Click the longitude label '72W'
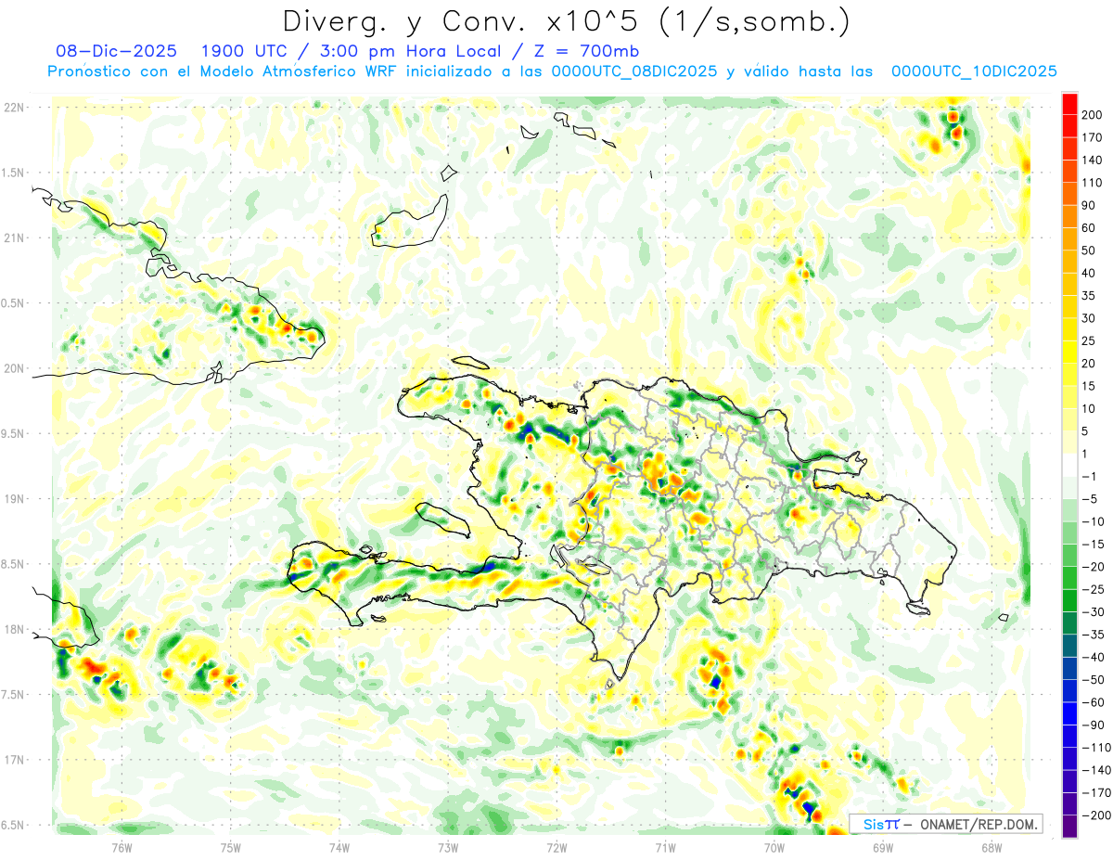1113x860 pixels. click(x=556, y=847)
